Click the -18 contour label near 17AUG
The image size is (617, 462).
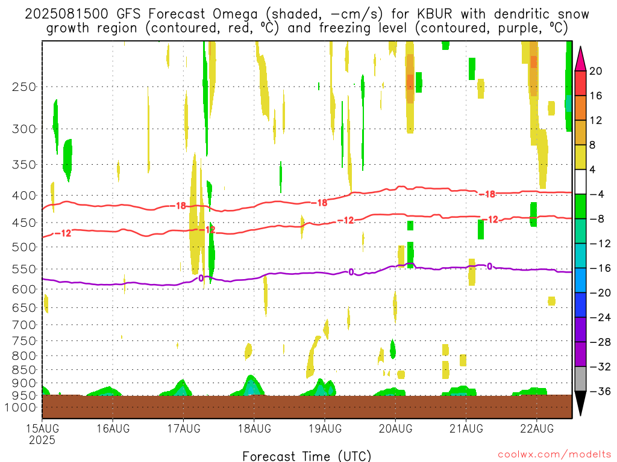(178, 206)
